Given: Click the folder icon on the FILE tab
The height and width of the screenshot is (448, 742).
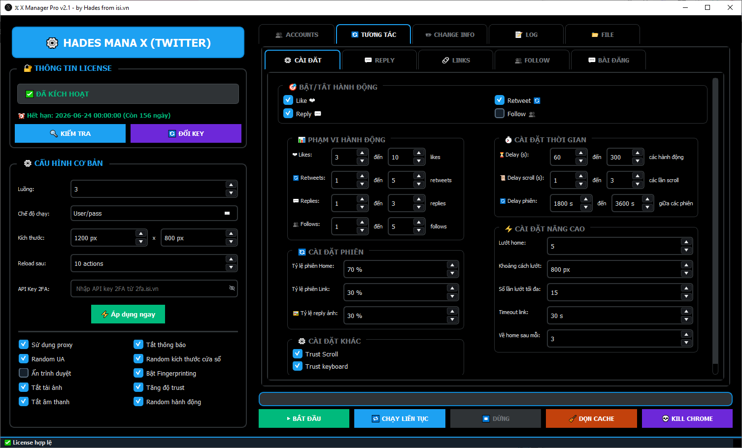Looking at the screenshot, I should click(595, 34).
